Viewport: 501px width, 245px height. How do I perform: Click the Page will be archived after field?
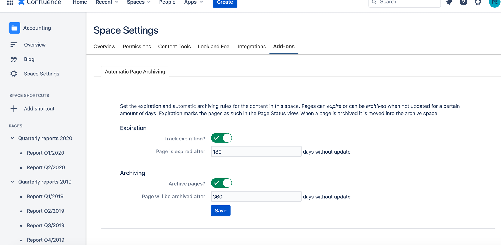(x=256, y=196)
